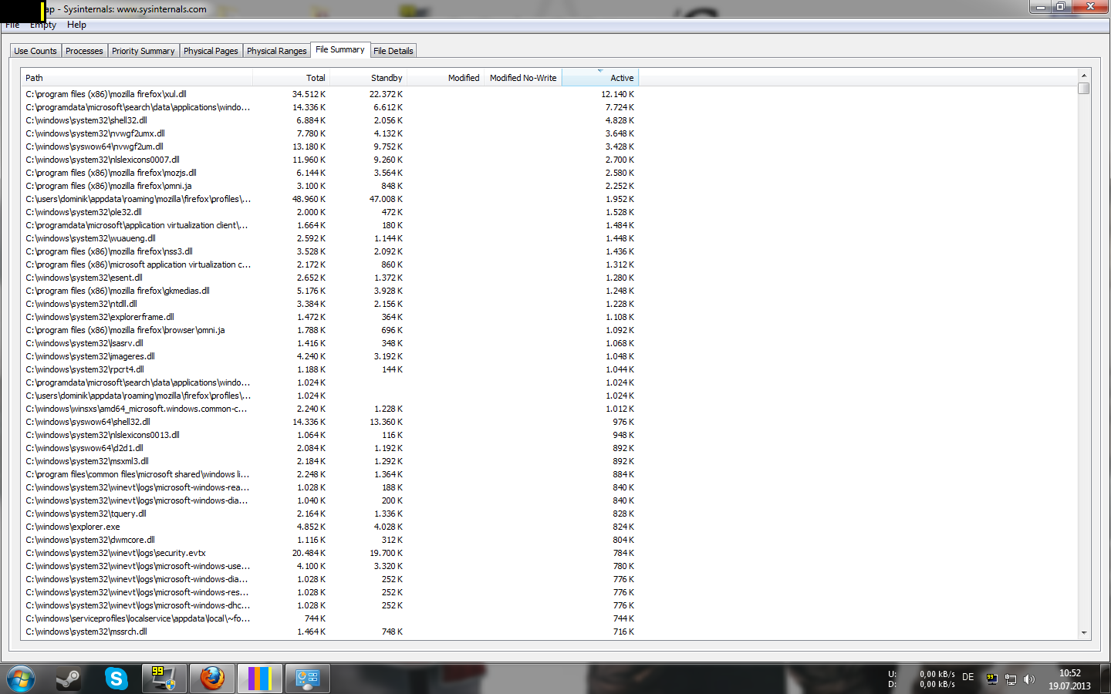The height and width of the screenshot is (694, 1111).
Task: Click the 48.960 K Total value
Action: tap(309, 199)
